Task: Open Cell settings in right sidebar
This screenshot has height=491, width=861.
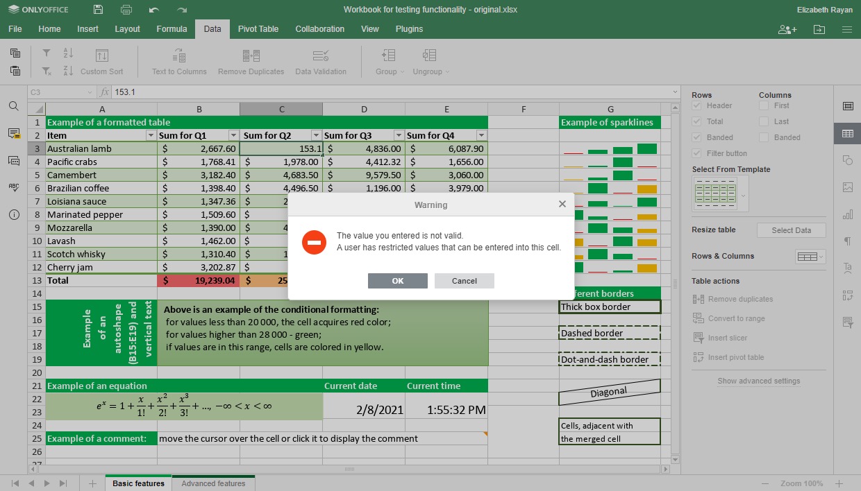Action: 848,106
